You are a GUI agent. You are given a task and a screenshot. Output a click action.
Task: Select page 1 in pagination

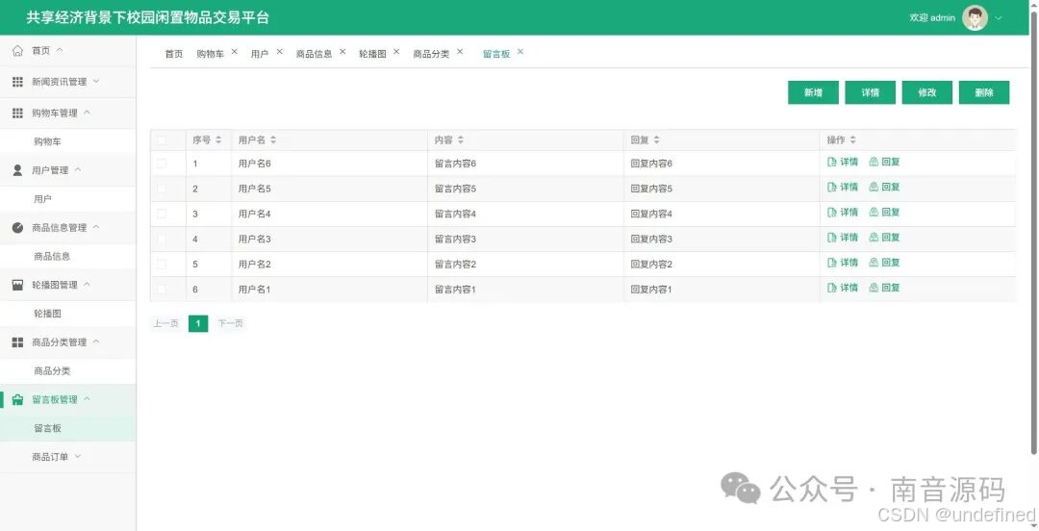tap(198, 323)
